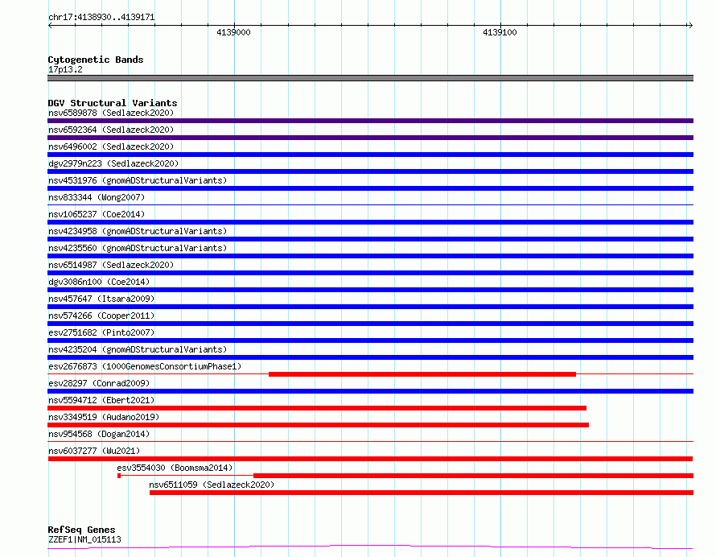Open variant nsv6496002 (Sedlazeck2020) label
Screen dimensions: 716x557
pyautogui.click(x=111, y=146)
